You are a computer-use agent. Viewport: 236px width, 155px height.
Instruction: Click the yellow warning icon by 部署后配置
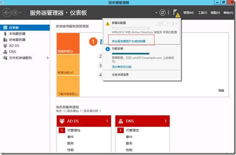coord(107,24)
